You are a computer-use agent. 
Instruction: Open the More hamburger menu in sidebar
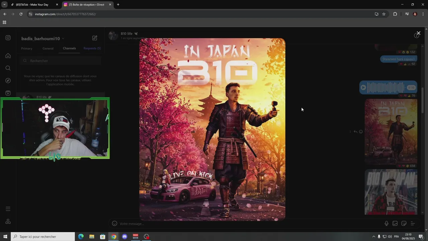pos(8,209)
